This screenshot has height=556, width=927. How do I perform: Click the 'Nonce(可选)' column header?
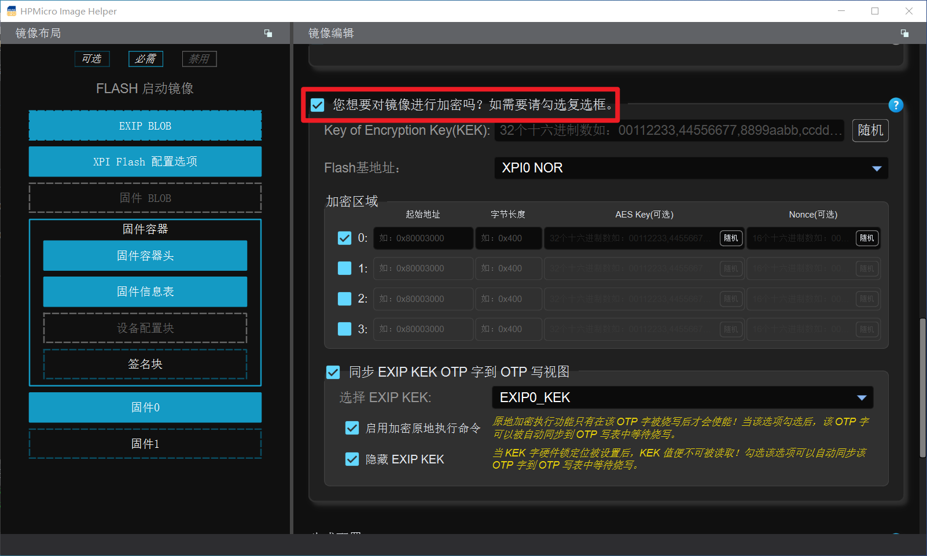813,215
